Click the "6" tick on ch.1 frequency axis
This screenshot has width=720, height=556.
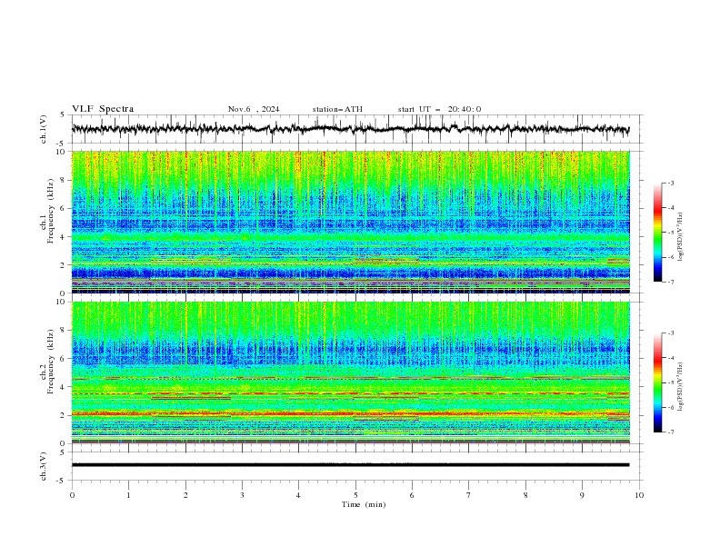tap(65, 209)
